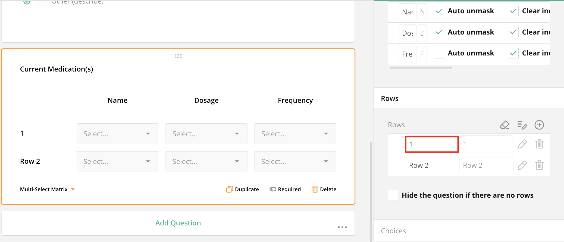The width and height of the screenshot is (564, 242).
Task: Click the drag handle above Current Medication(s)
Action: (178, 56)
